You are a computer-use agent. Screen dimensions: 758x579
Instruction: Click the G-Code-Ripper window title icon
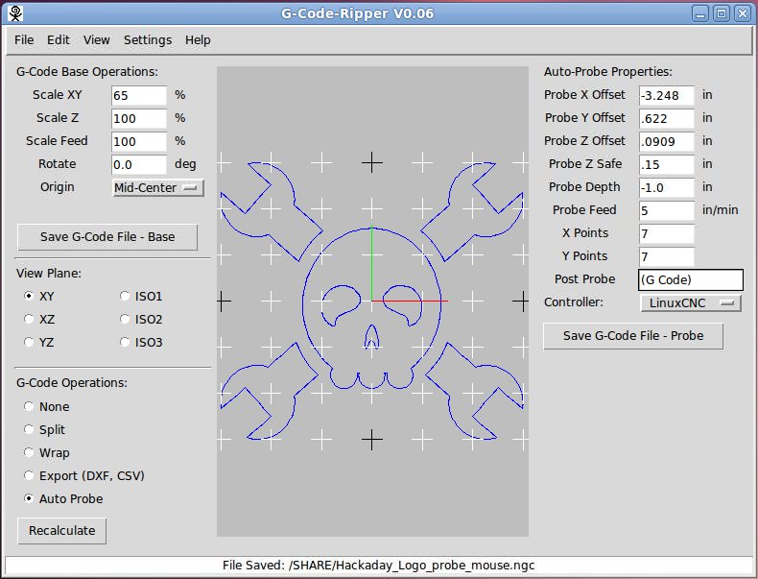(16, 13)
